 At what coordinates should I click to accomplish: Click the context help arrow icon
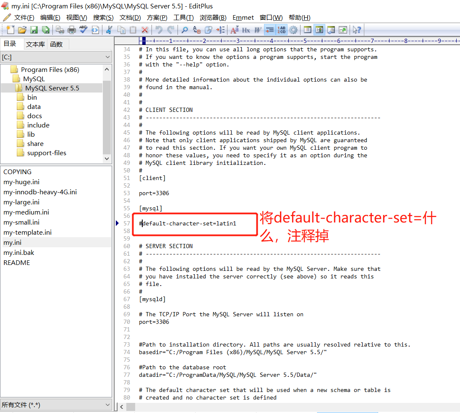(357, 30)
